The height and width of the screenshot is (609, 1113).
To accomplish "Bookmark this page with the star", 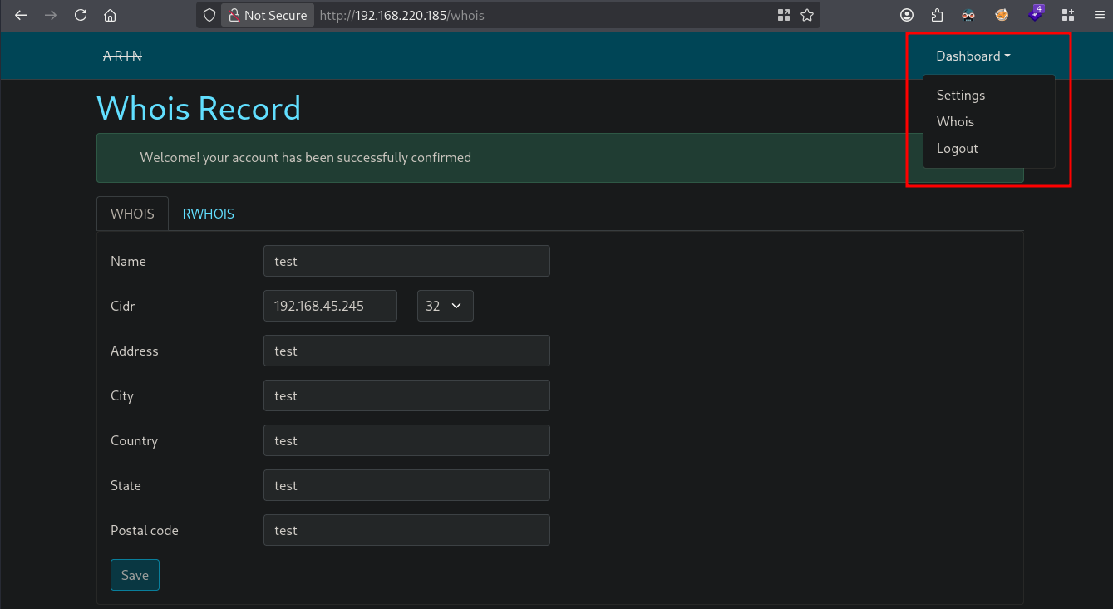I will (806, 15).
